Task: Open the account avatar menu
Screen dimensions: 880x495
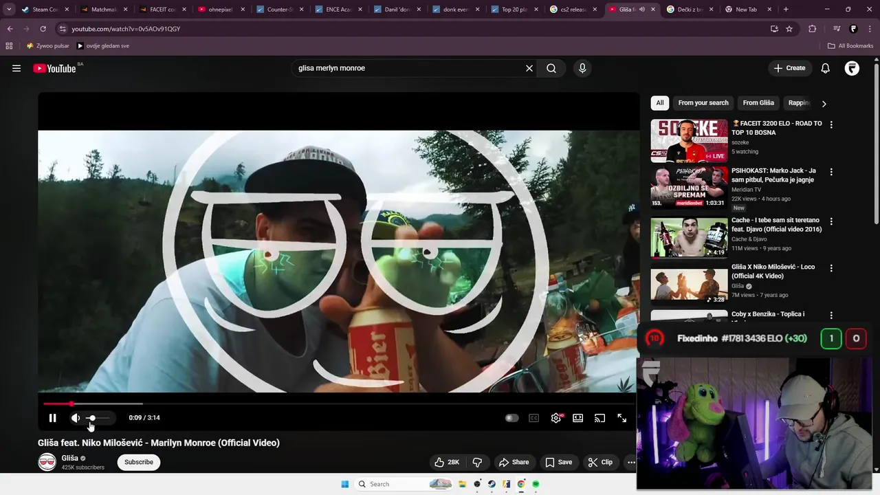Action: click(x=852, y=68)
